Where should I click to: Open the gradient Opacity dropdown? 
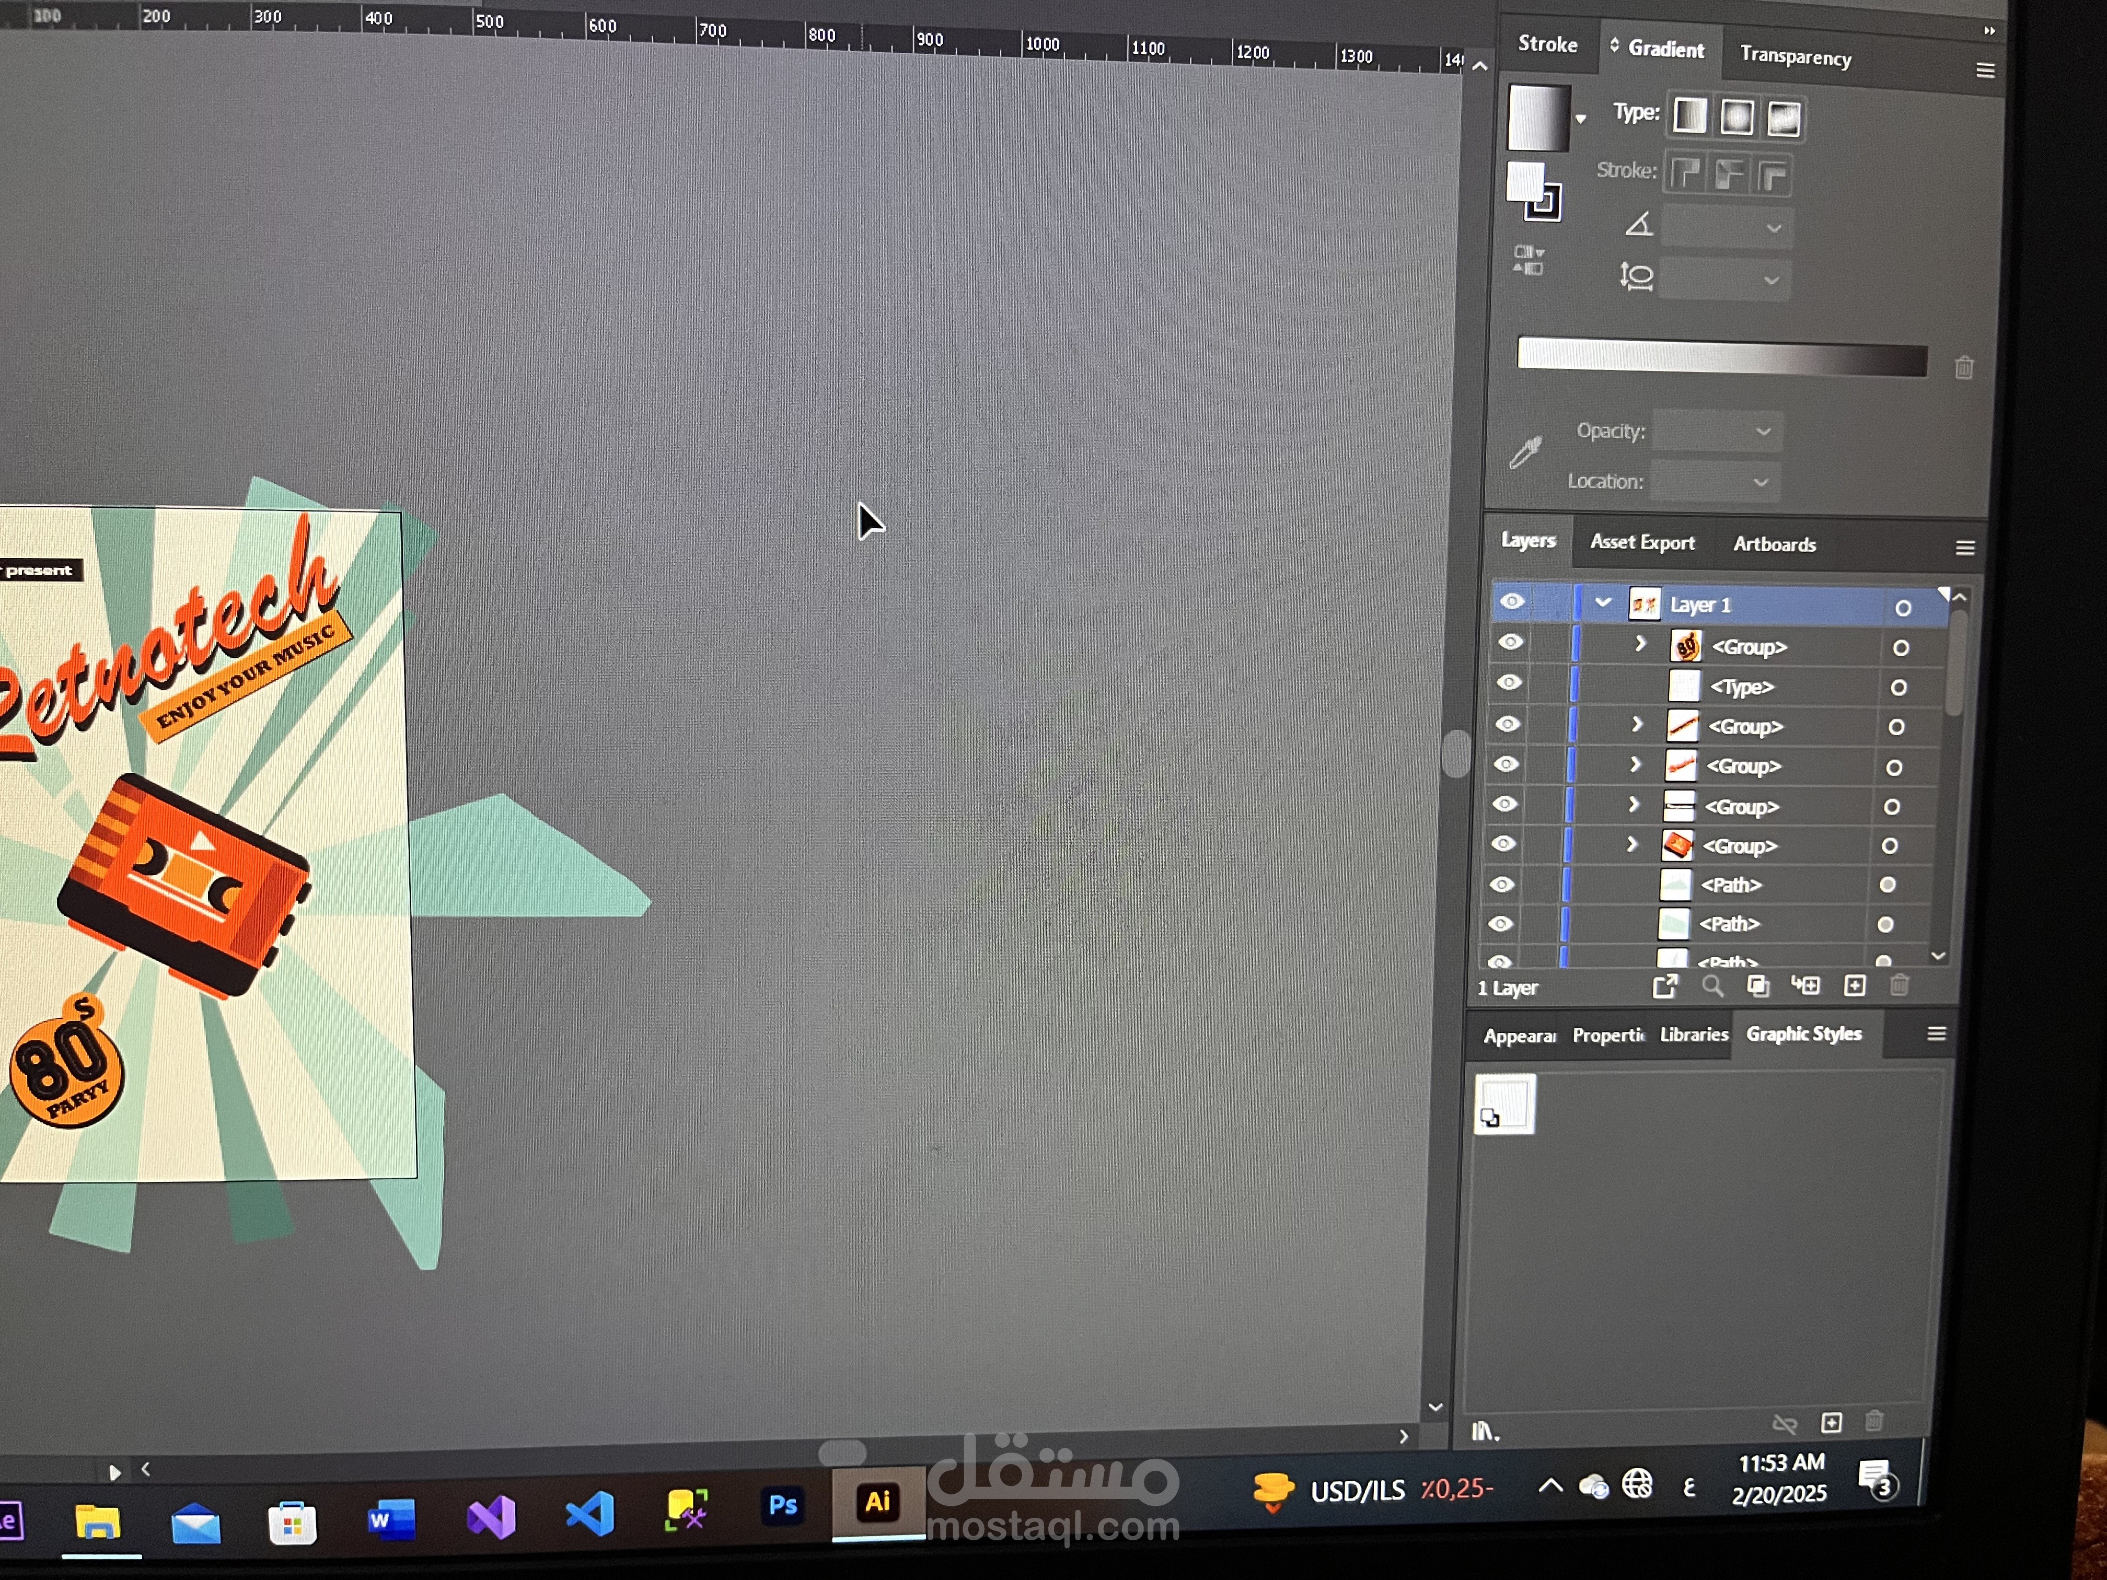point(1763,432)
